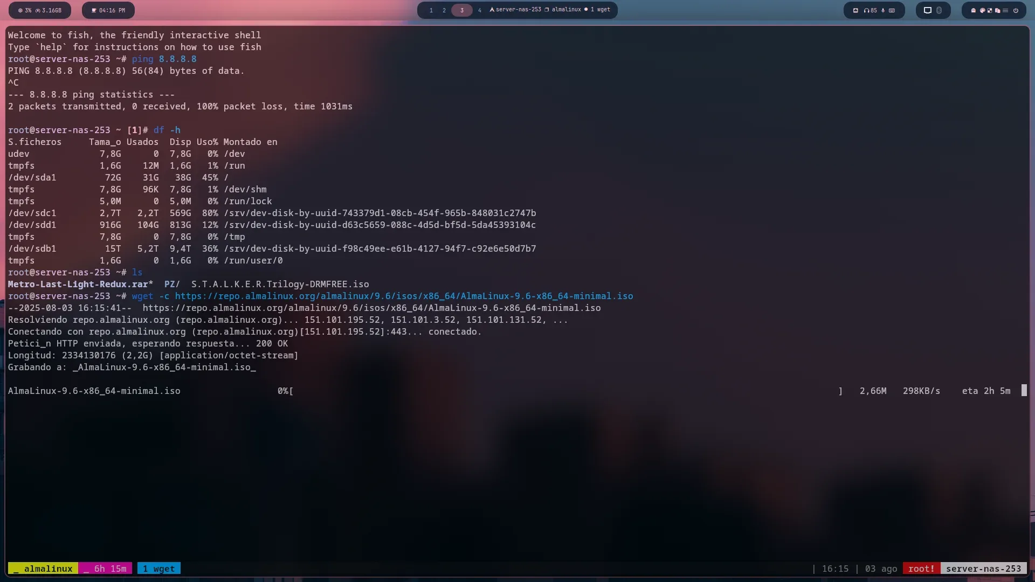1035x582 pixels.
Task: Click the memory usage widget showing 3.16GB
Action: 49,10
